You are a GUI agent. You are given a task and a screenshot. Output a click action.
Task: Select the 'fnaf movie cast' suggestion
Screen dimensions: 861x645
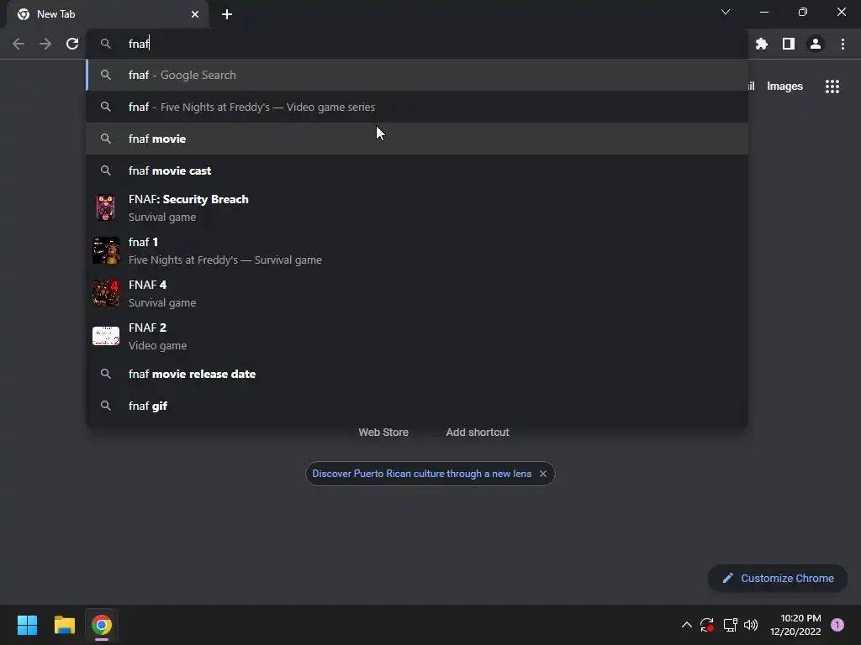(417, 170)
